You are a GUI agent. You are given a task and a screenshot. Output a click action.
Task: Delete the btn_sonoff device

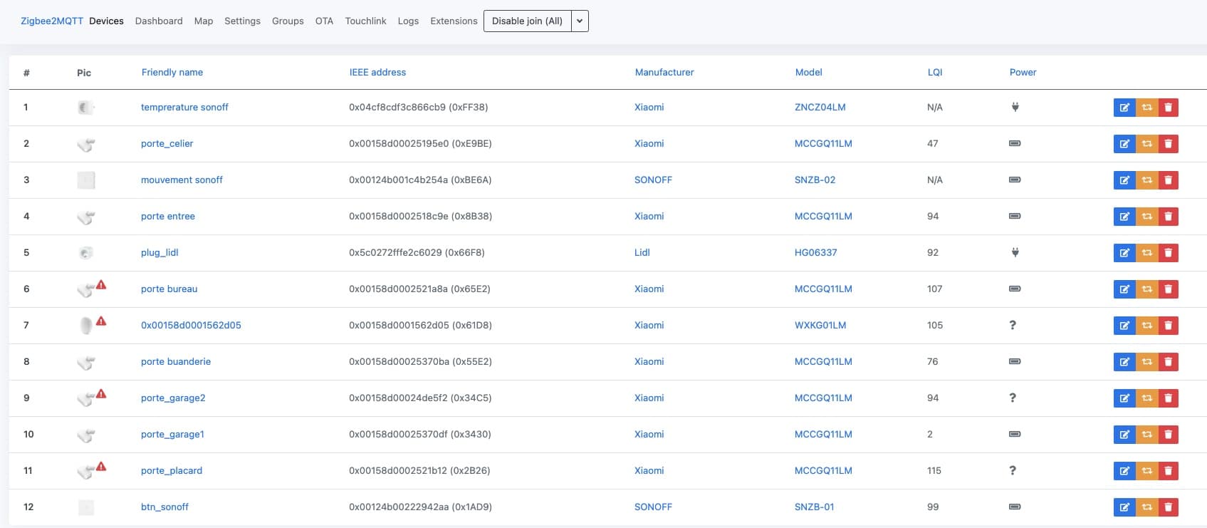pyautogui.click(x=1169, y=507)
